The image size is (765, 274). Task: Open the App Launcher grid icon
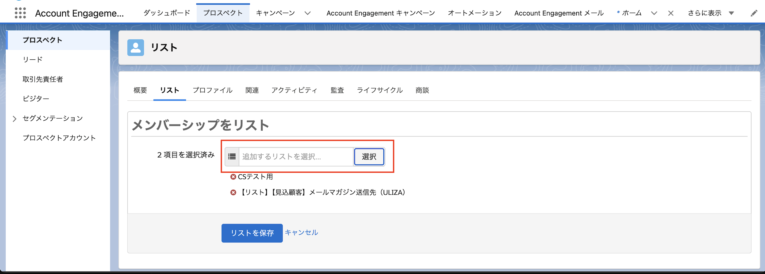click(20, 13)
